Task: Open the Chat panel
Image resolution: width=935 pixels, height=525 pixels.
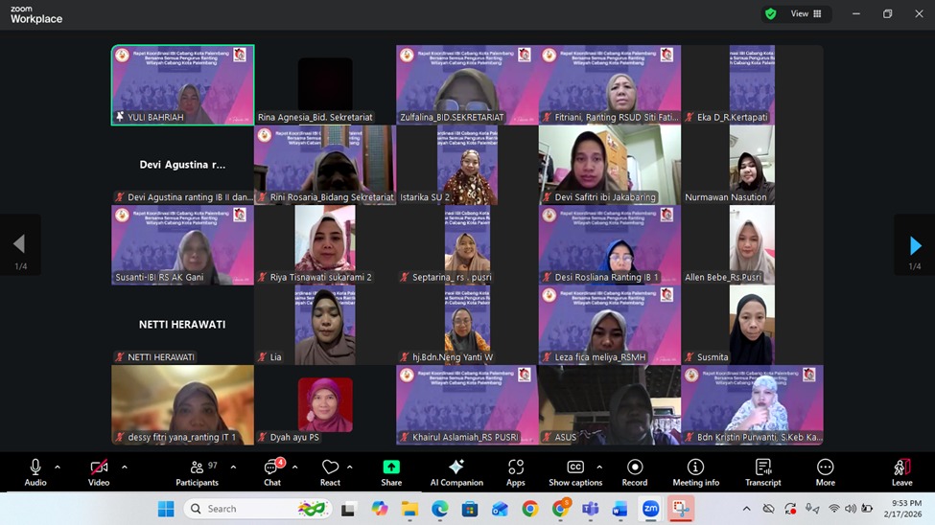Action: 272,473
